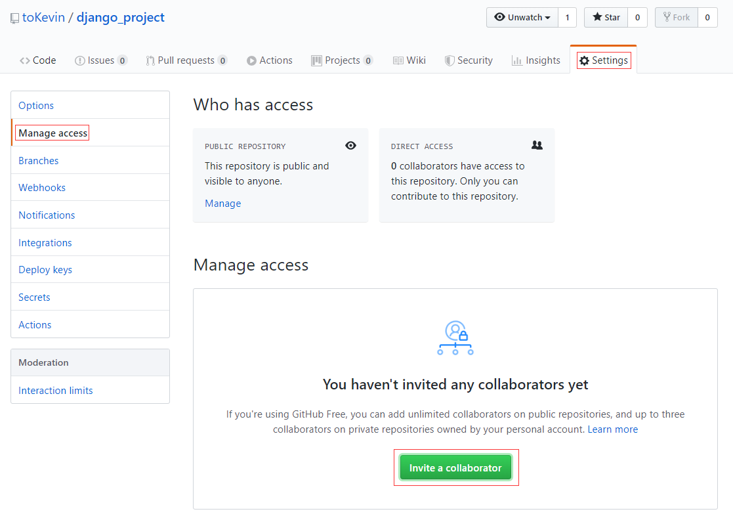Open Deploy keys settings page

(45, 269)
